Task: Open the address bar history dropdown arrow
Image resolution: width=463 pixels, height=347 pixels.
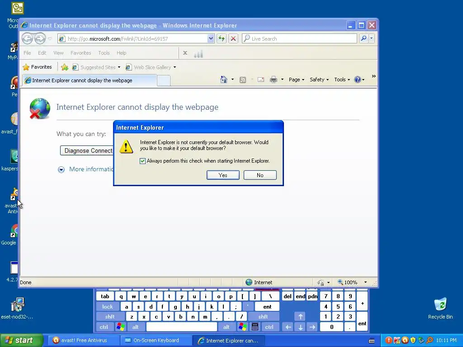Action: point(211,39)
